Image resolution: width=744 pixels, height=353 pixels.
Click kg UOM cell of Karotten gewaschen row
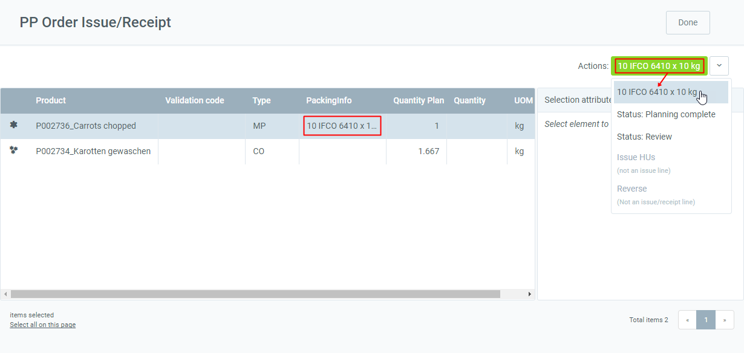pos(520,151)
